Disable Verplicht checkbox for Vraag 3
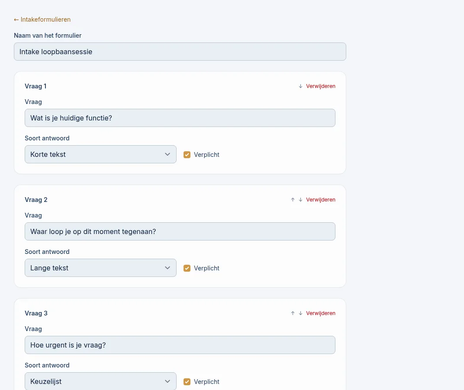Image resolution: width=464 pixels, height=390 pixels. [x=187, y=382]
